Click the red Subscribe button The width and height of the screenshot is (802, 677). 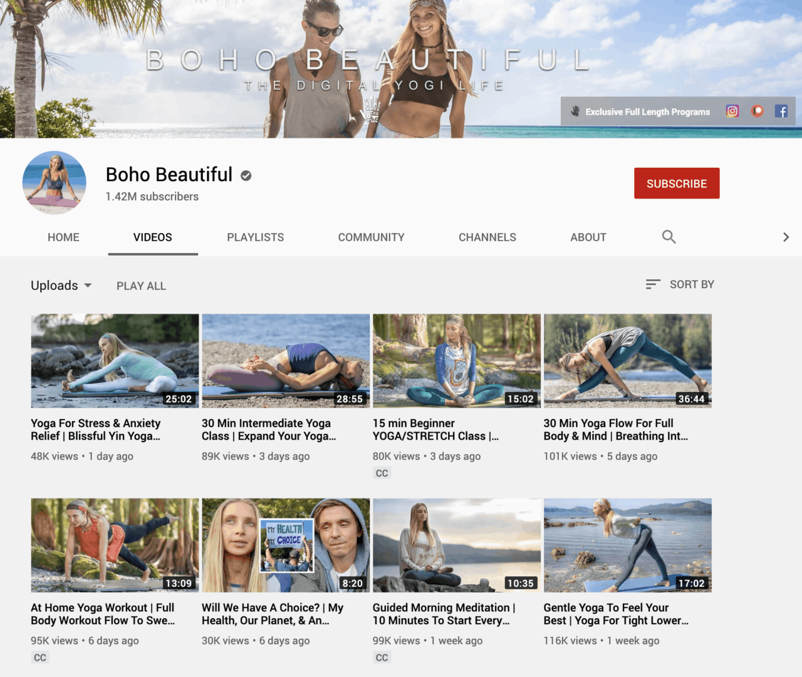tap(677, 183)
